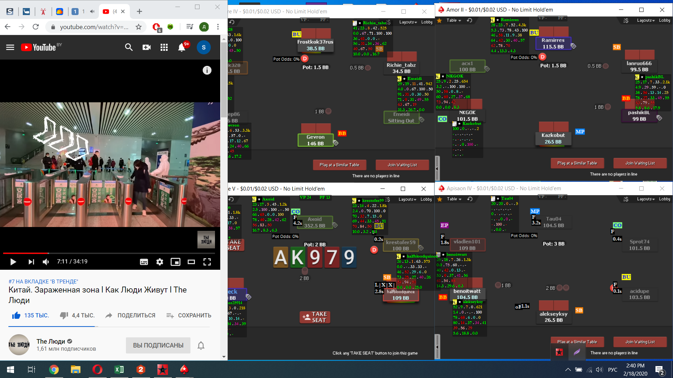Bookmark page with Chrome star icon
The width and height of the screenshot is (673, 378).
tap(139, 27)
